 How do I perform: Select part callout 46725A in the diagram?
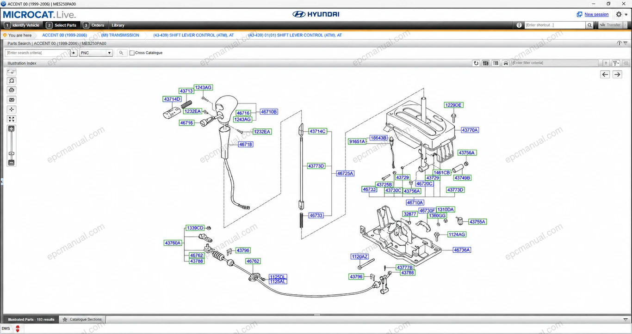tap(345, 174)
